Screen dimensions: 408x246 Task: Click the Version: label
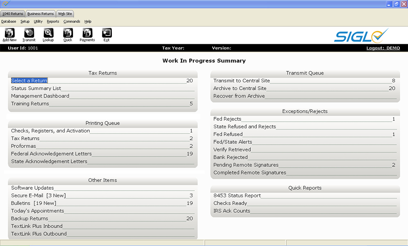tap(222, 48)
